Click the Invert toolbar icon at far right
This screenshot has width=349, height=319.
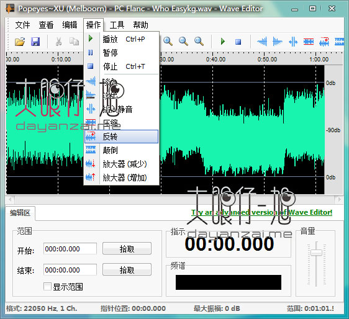339,42
